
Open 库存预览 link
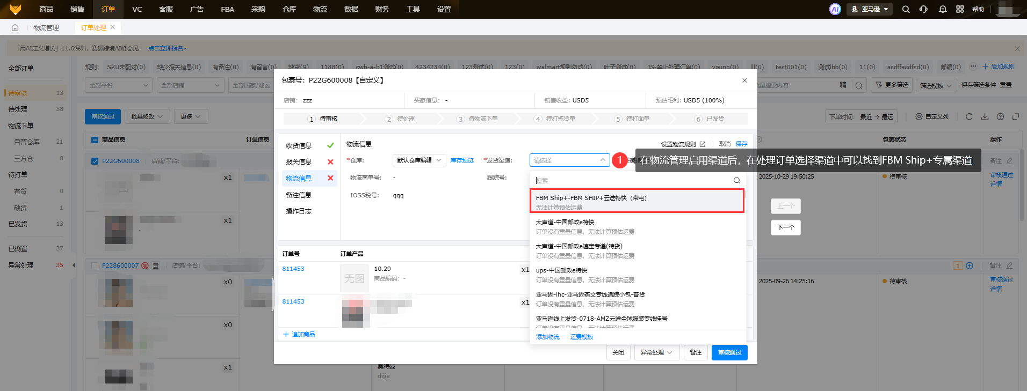click(x=462, y=160)
